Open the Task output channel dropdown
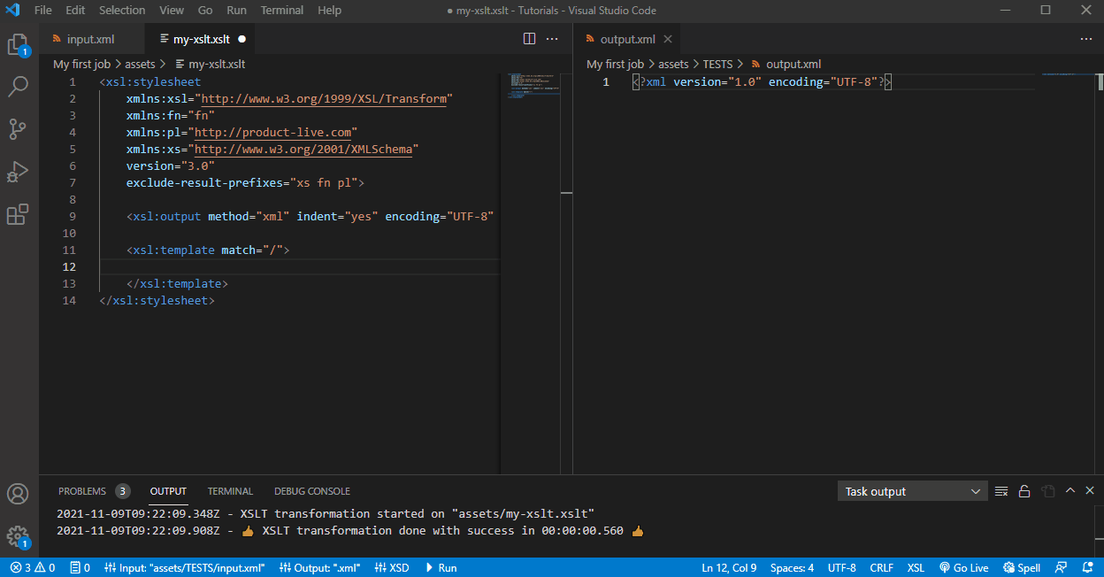1104x577 pixels. [x=912, y=490]
